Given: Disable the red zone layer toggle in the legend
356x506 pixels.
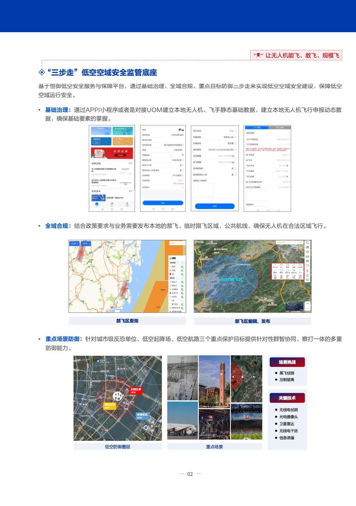Looking at the screenshot, I should [183, 274].
